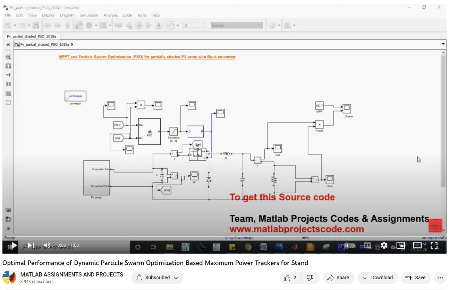Open the Simulation menu
Image resolution: width=449 pixels, height=290 pixels.
[x=89, y=15]
